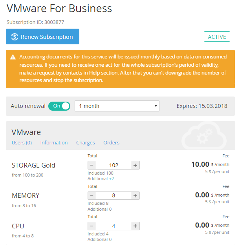This screenshot has height=248, width=238.
Task: Click the ACTIVE status badge
Action: tap(217, 37)
